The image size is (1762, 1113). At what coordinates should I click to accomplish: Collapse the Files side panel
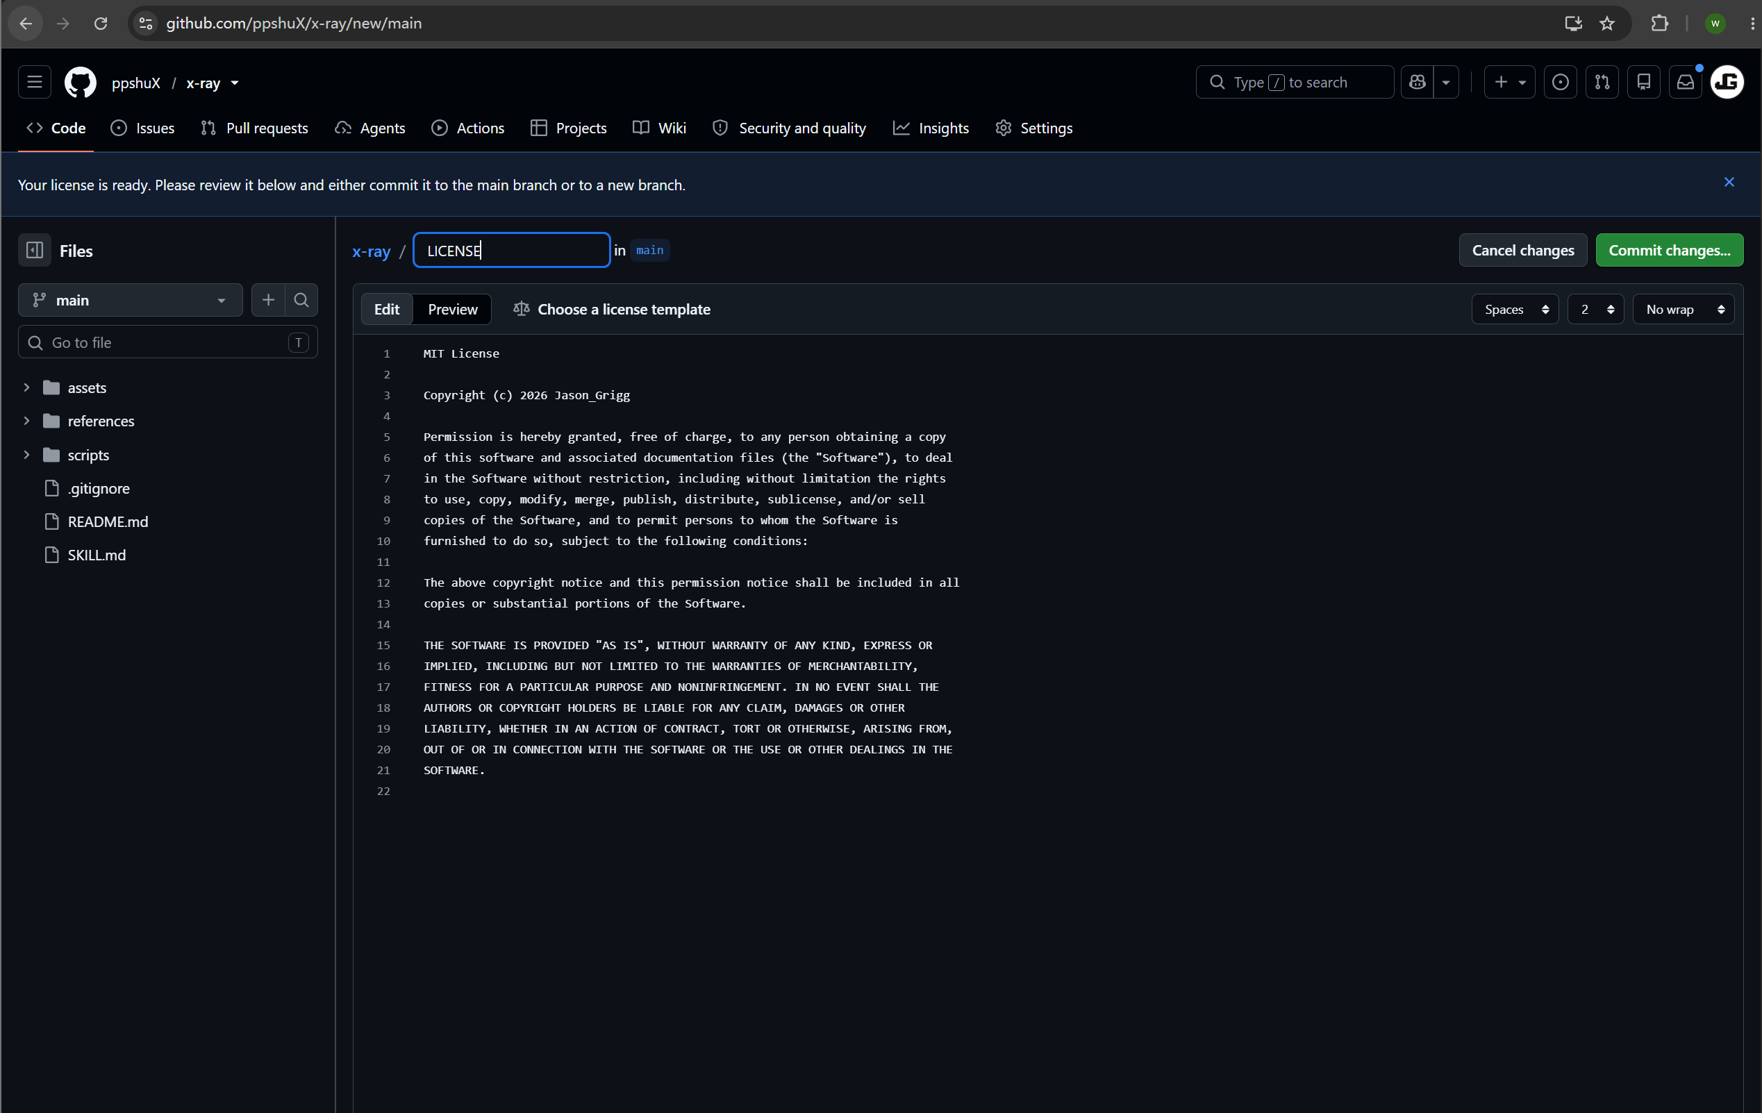tap(35, 250)
